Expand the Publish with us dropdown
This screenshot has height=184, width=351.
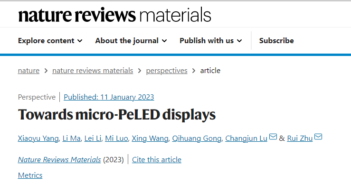[210, 41]
